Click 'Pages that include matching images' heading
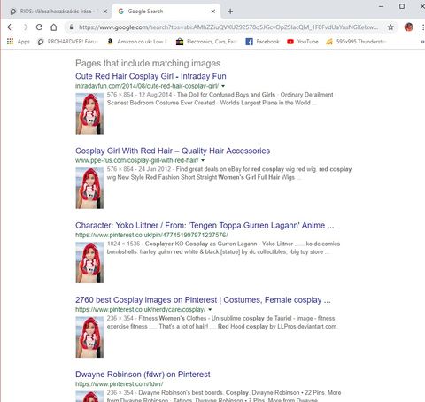The image size is (425, 402). point(148,63)
